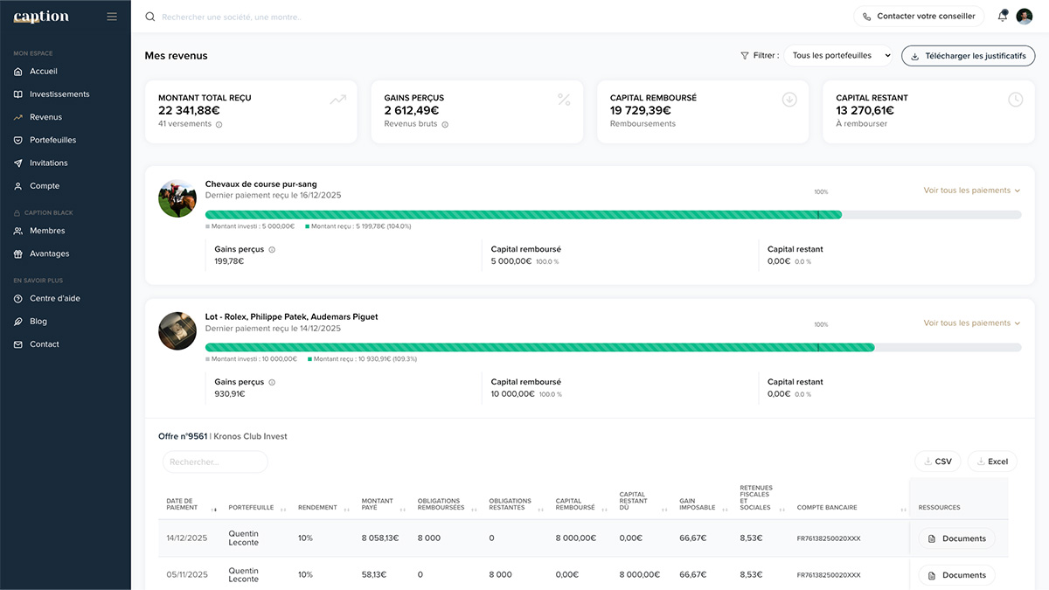Open Portefeuilles in the sidebar
The height and width of the screenshot is (590, 1049).
52,140
